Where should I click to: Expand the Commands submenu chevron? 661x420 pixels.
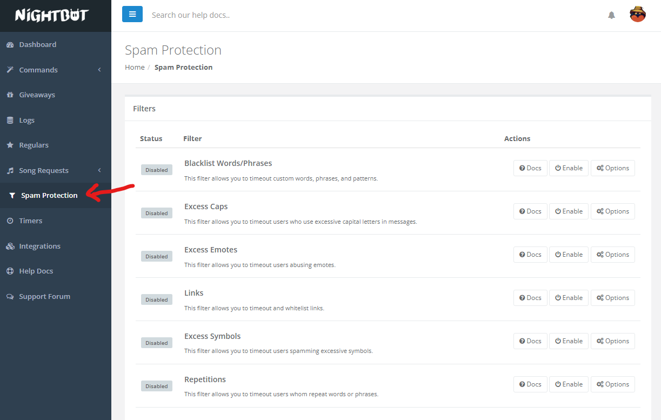(99, 70)
